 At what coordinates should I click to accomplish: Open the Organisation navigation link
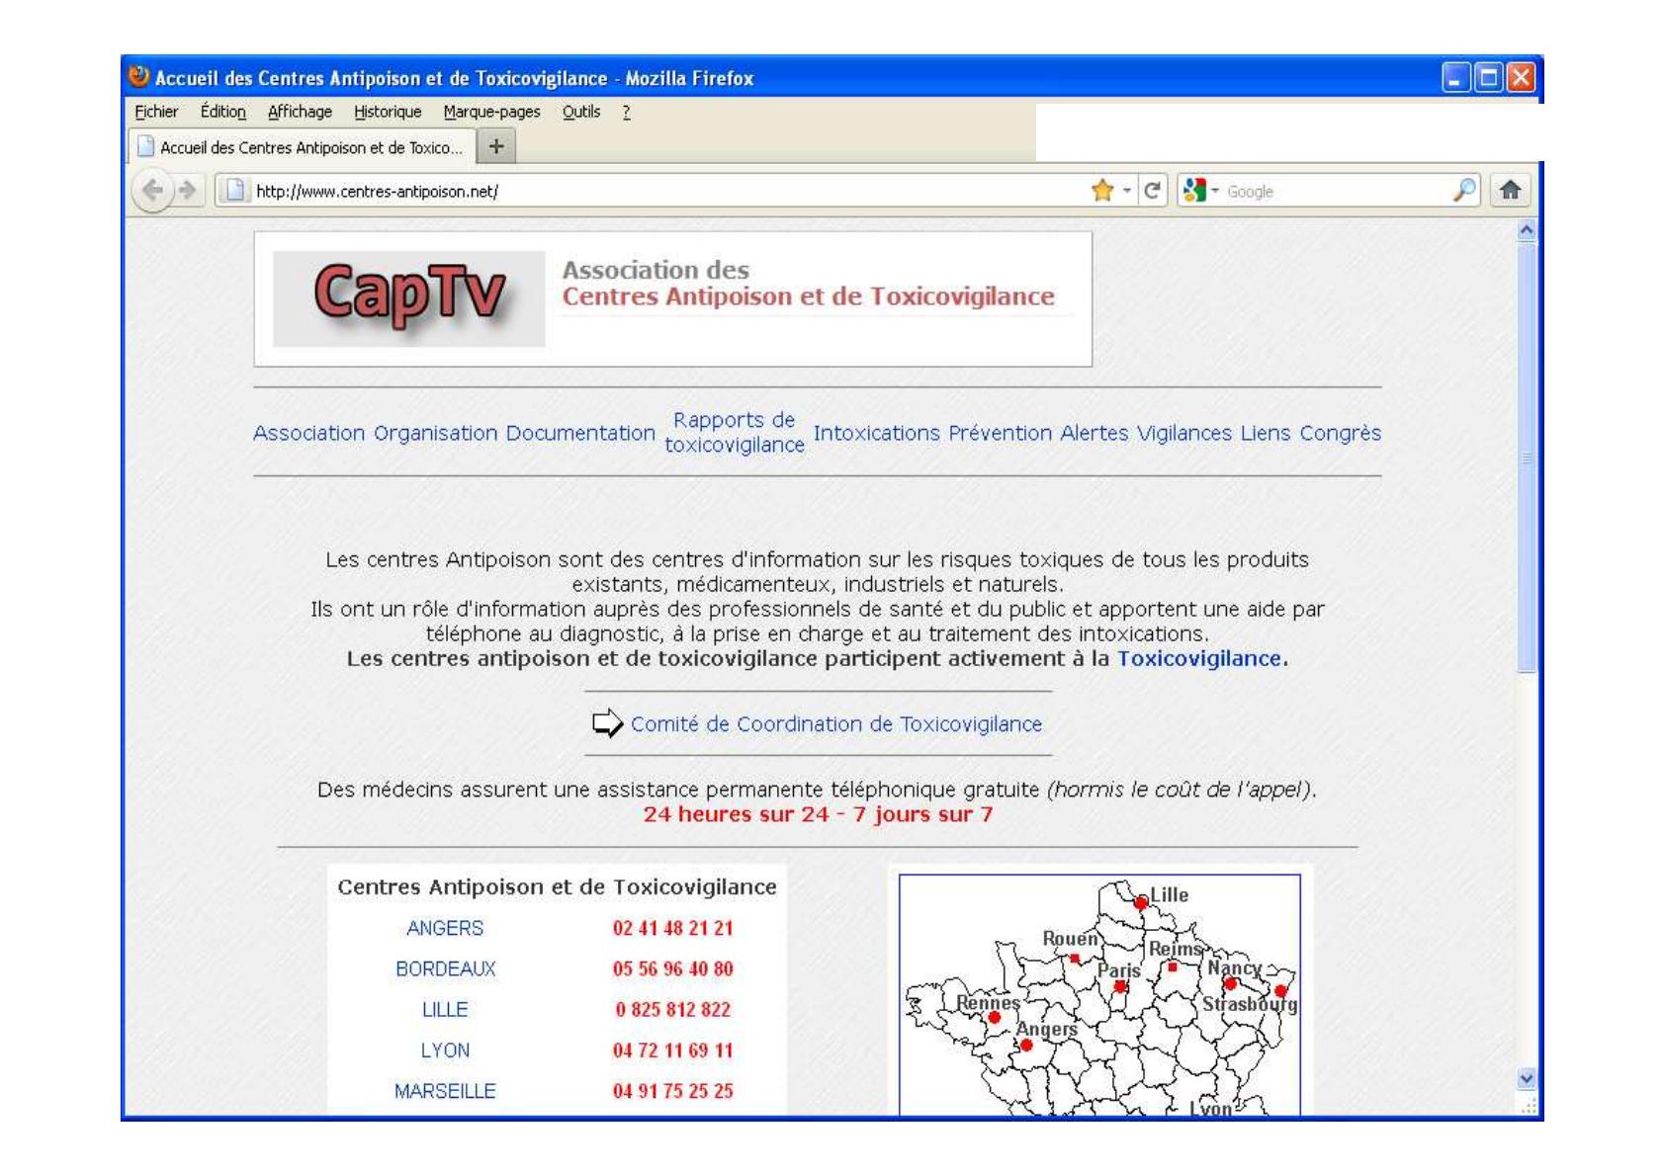pyautogui.click(x=435, y=433)
